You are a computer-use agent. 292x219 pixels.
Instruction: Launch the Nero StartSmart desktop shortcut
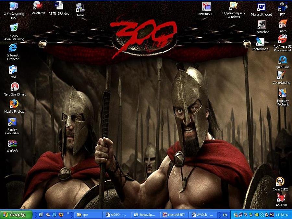pos(15,90)
